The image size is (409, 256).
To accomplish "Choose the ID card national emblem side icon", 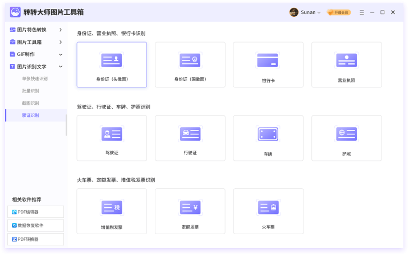I will coord(190,60).
